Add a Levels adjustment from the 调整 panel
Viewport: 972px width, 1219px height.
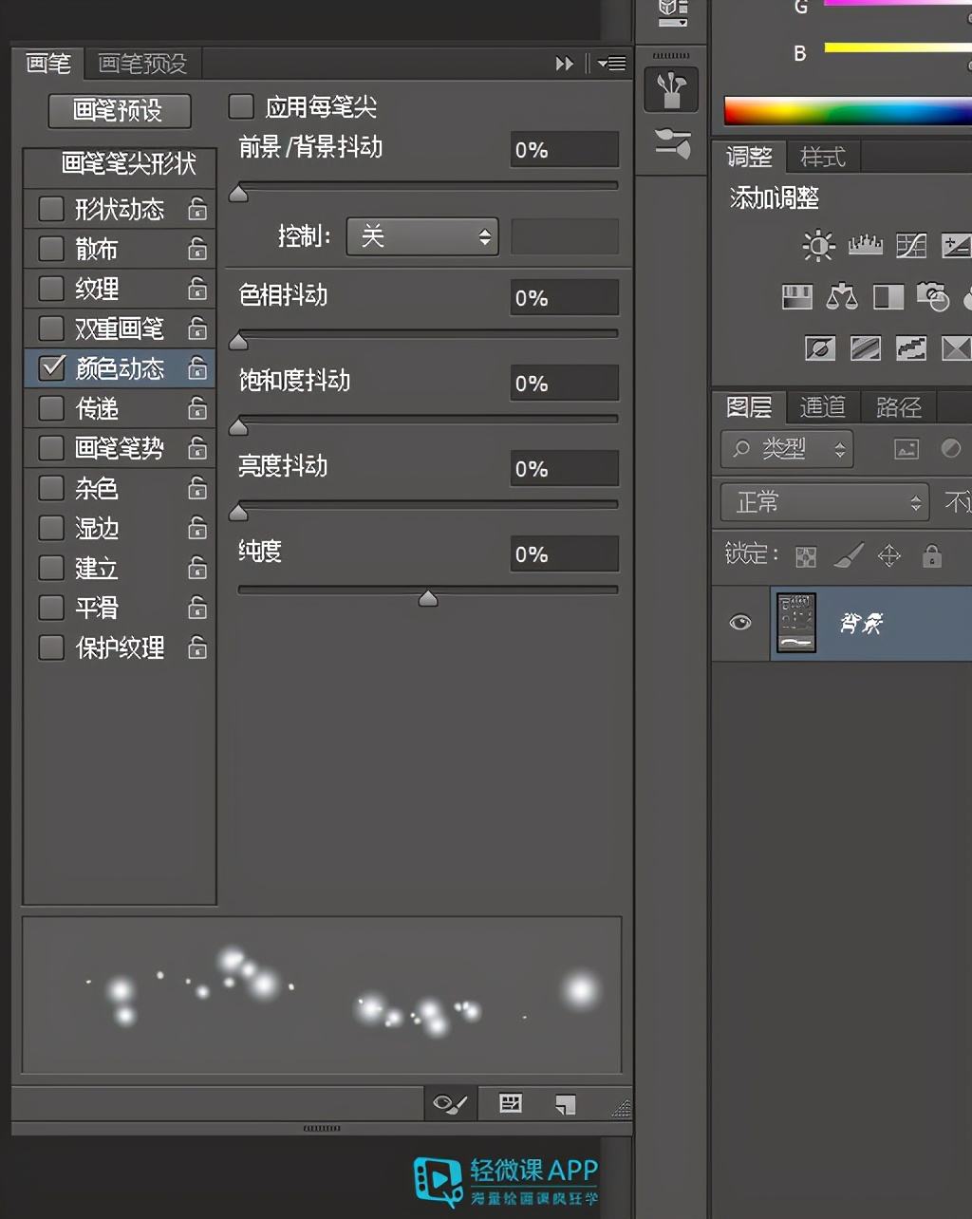tap(864, 245)
